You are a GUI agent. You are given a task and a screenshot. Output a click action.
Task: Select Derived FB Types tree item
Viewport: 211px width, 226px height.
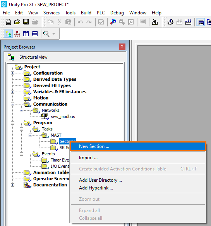tap(52, 85)
